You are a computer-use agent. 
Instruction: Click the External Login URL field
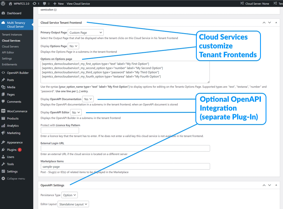[125, 148]
